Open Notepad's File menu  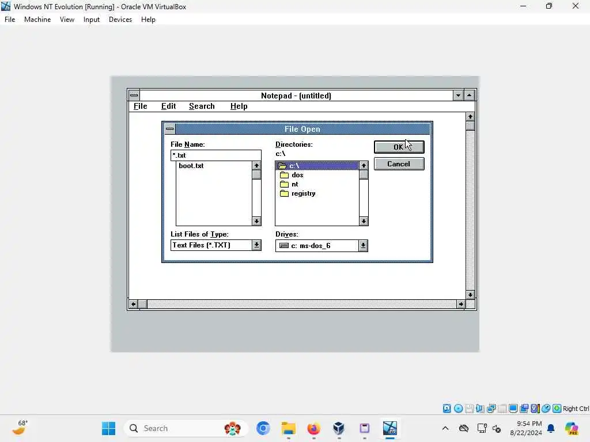tap(141, 106)
